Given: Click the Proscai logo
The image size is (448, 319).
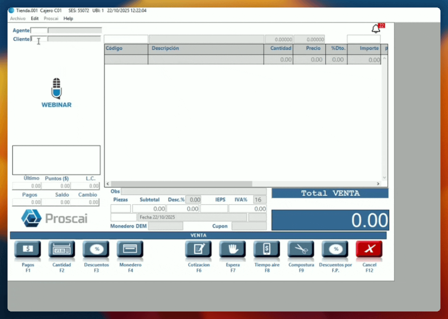Looking at the screenshot, I should [54, 218].
